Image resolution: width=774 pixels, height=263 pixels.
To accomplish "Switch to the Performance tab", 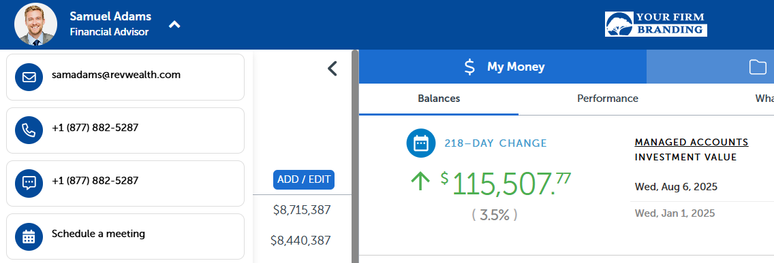I will [x=608, y=99].
